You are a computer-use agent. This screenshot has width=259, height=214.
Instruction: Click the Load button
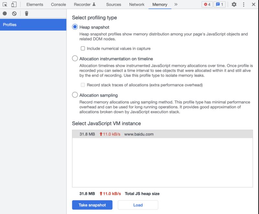click(x=138, y=205)
